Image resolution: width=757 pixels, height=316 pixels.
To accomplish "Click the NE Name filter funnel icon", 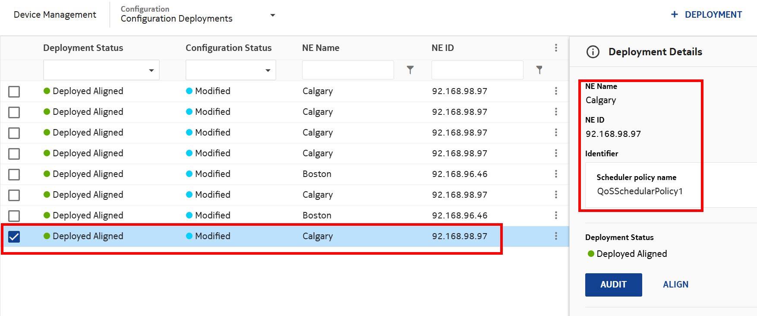I will tap(410, 70).
